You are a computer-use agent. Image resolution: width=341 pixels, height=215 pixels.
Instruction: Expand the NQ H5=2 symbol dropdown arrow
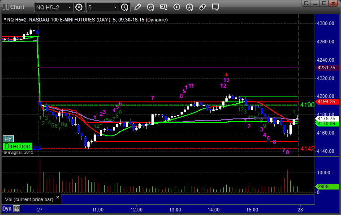point(69,8)
